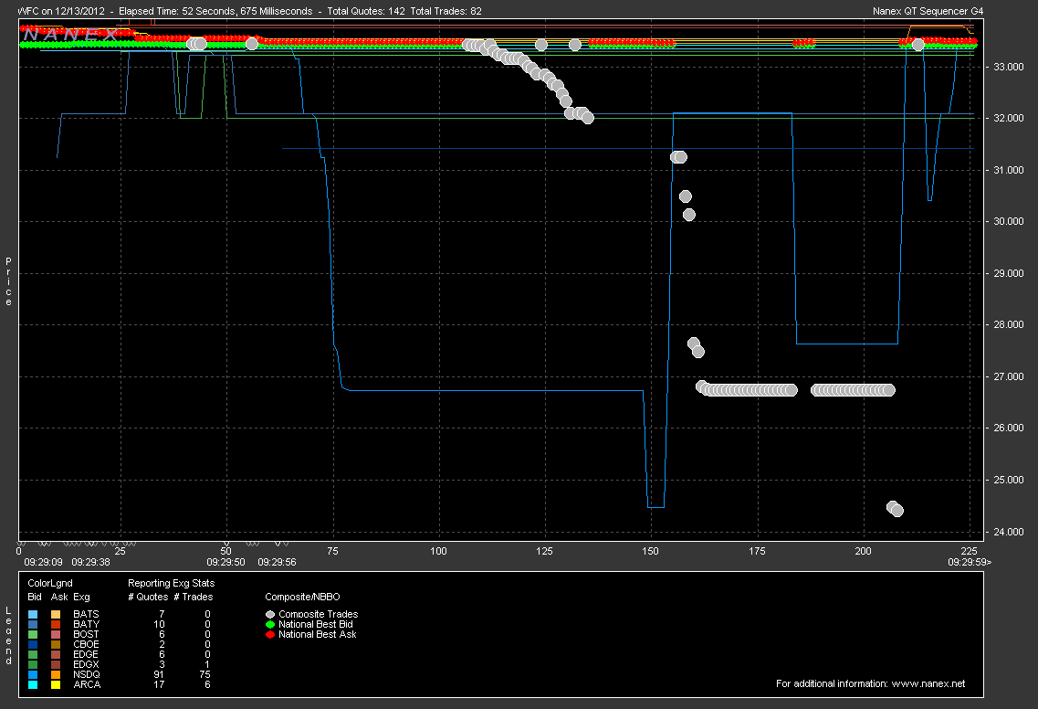
Task: Click BATS quotes count 7
Action: click(162, 614)
